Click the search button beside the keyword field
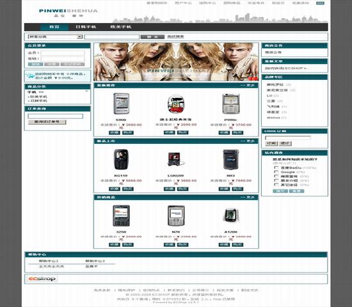 [x=152, y=37]
